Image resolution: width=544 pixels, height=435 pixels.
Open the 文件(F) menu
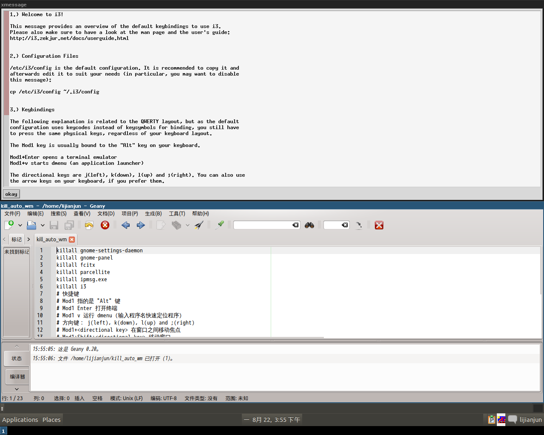[x=12, y=214]
